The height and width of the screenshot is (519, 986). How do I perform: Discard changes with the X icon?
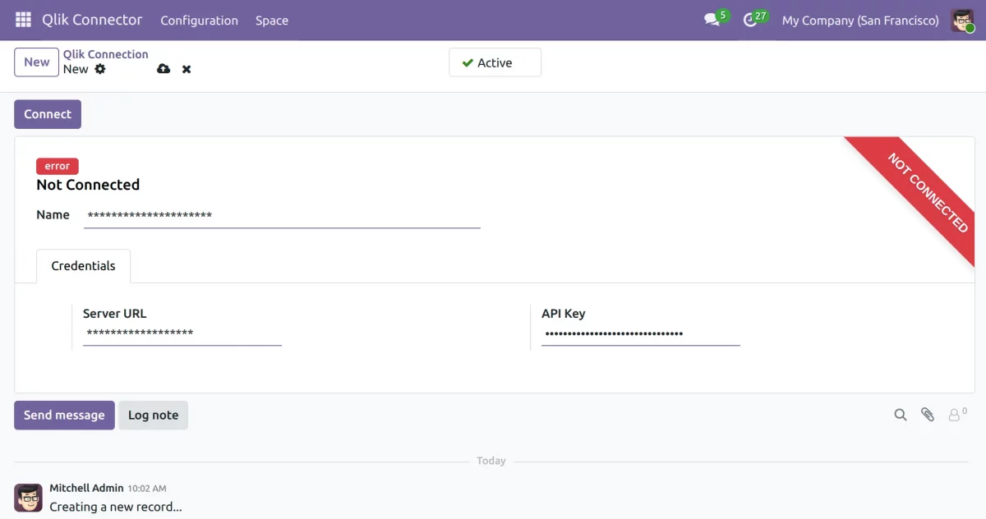187,69
